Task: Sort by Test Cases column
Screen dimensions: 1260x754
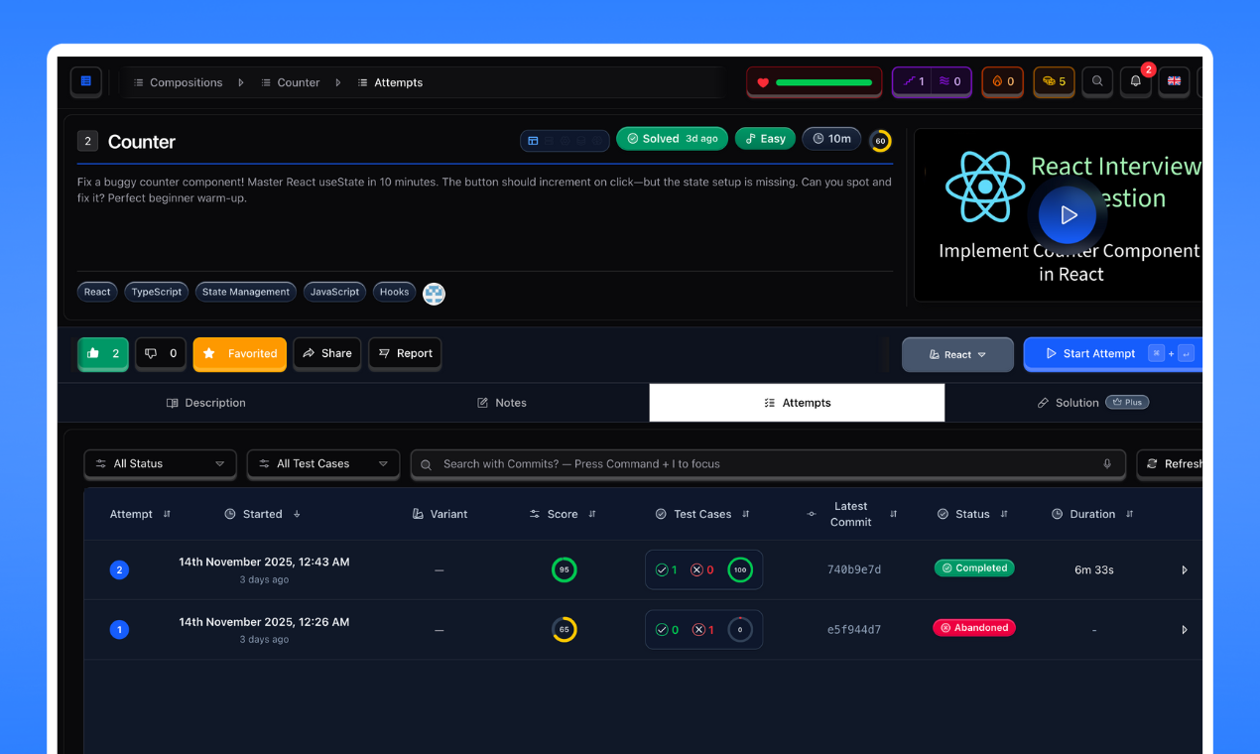Action: [x=702, y=514]
